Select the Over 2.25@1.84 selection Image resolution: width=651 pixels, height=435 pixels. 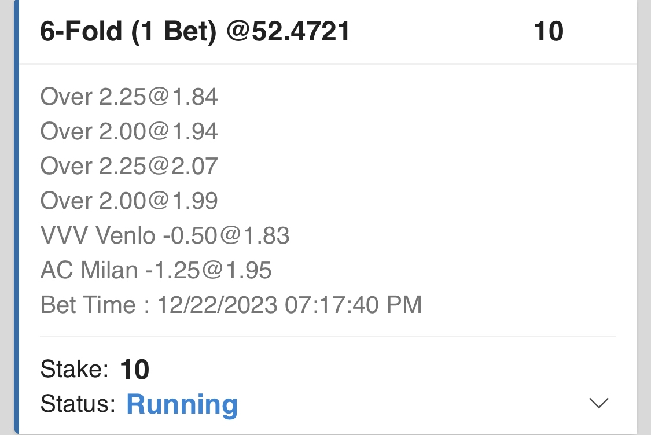click(x=129, y=97)
